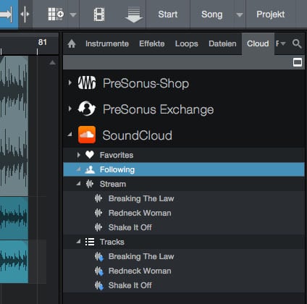
Task: Open the Song dropdown arrow
Action: [240, 15]
